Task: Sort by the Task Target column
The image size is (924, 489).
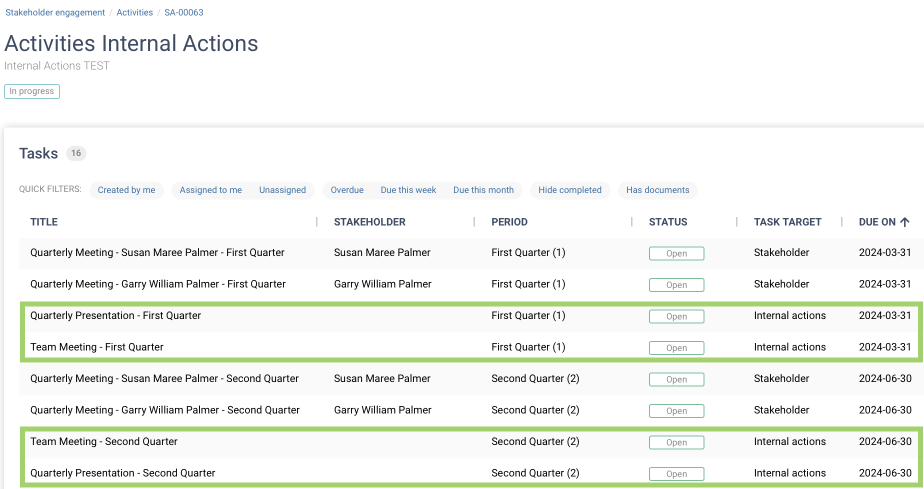Action: 787,222
